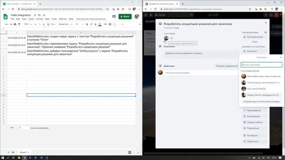Open the Insert menu in Sheets
285x160 pixels.
tap(31, 19)
